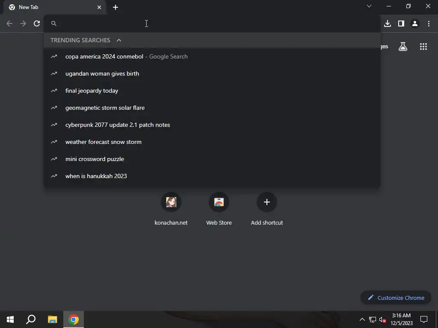Open the Web Store shortcut
438x328 pixels.
219,209
